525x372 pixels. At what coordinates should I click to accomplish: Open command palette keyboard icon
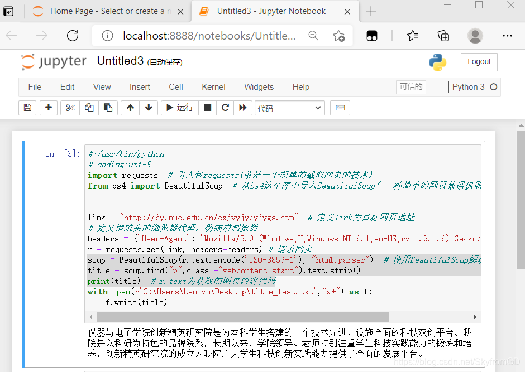340,108
